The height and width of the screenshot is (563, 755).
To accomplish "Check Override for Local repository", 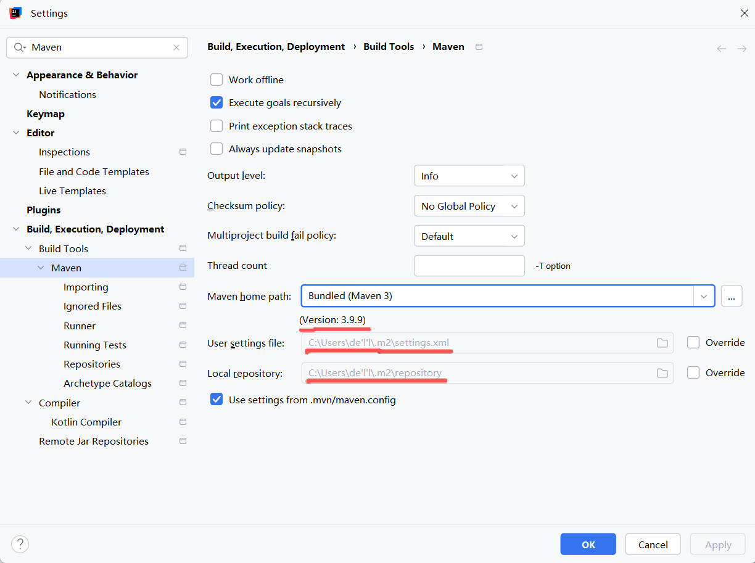I will pyautogui.click(x=693, y=372).
